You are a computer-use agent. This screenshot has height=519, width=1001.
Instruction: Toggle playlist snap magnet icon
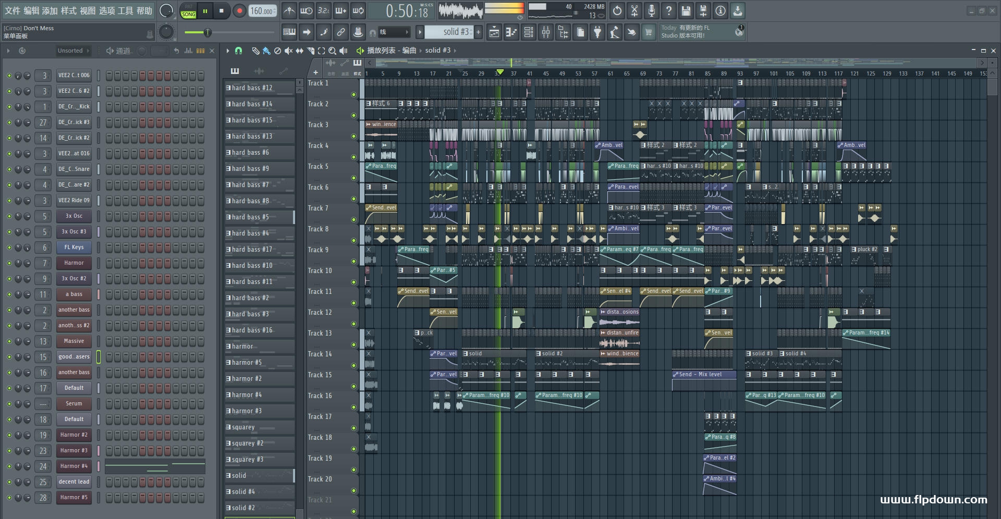238,51
